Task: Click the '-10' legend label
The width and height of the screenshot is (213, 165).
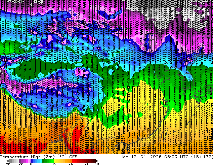Action: point(30,164)
